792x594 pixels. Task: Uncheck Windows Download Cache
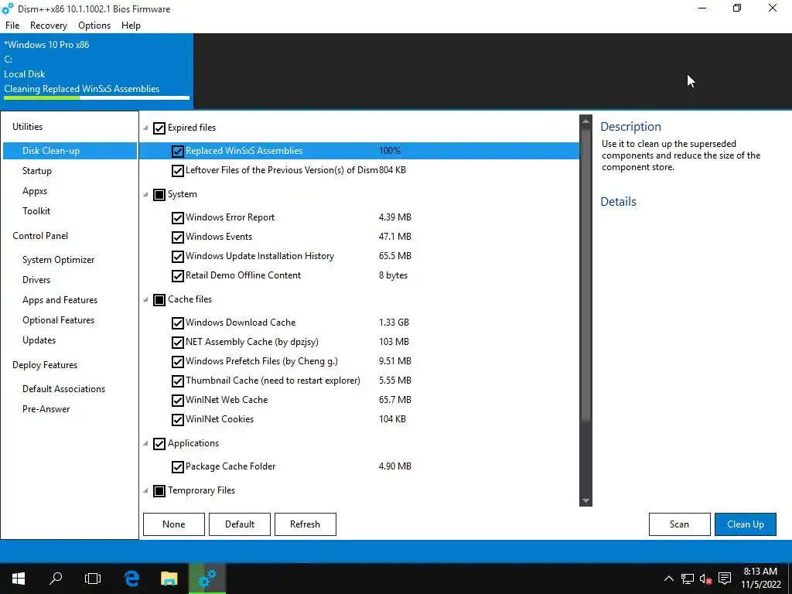point(177,323)
